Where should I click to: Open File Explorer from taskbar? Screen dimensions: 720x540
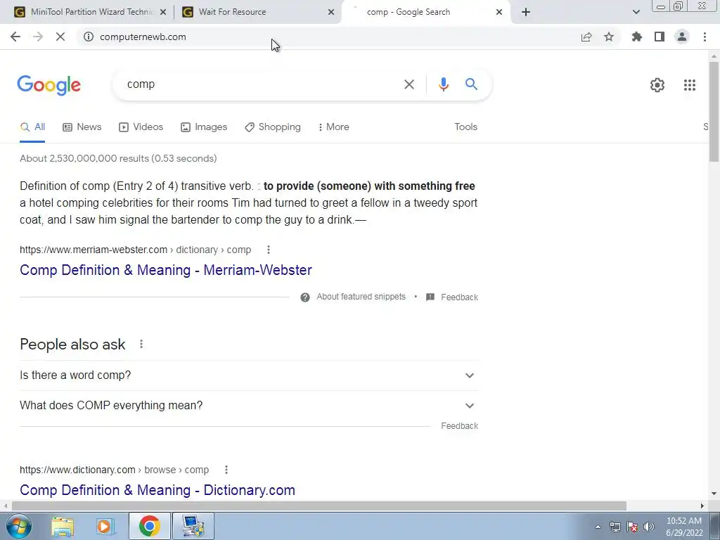(63, 526)
